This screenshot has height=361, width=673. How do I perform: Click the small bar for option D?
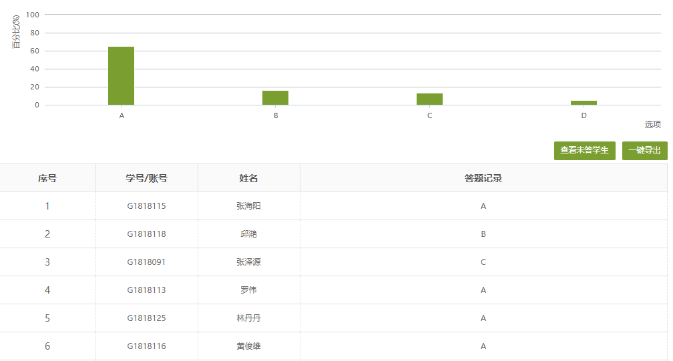tap(584, 103)
